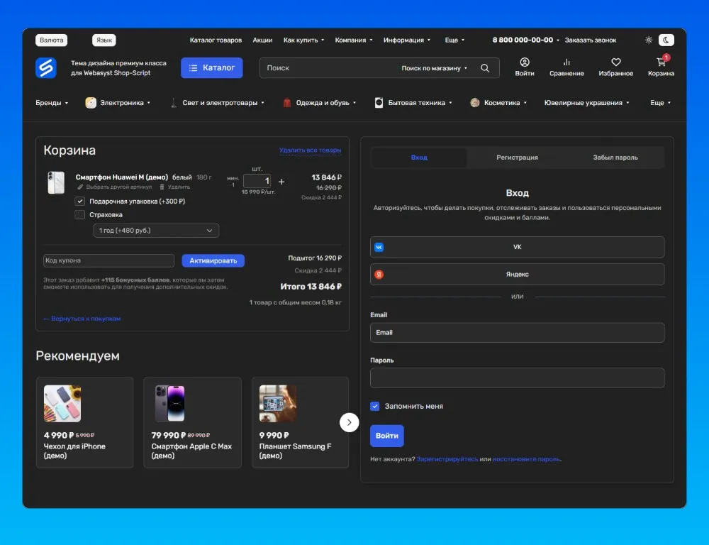Click the store logo icon

pos(46,68)
